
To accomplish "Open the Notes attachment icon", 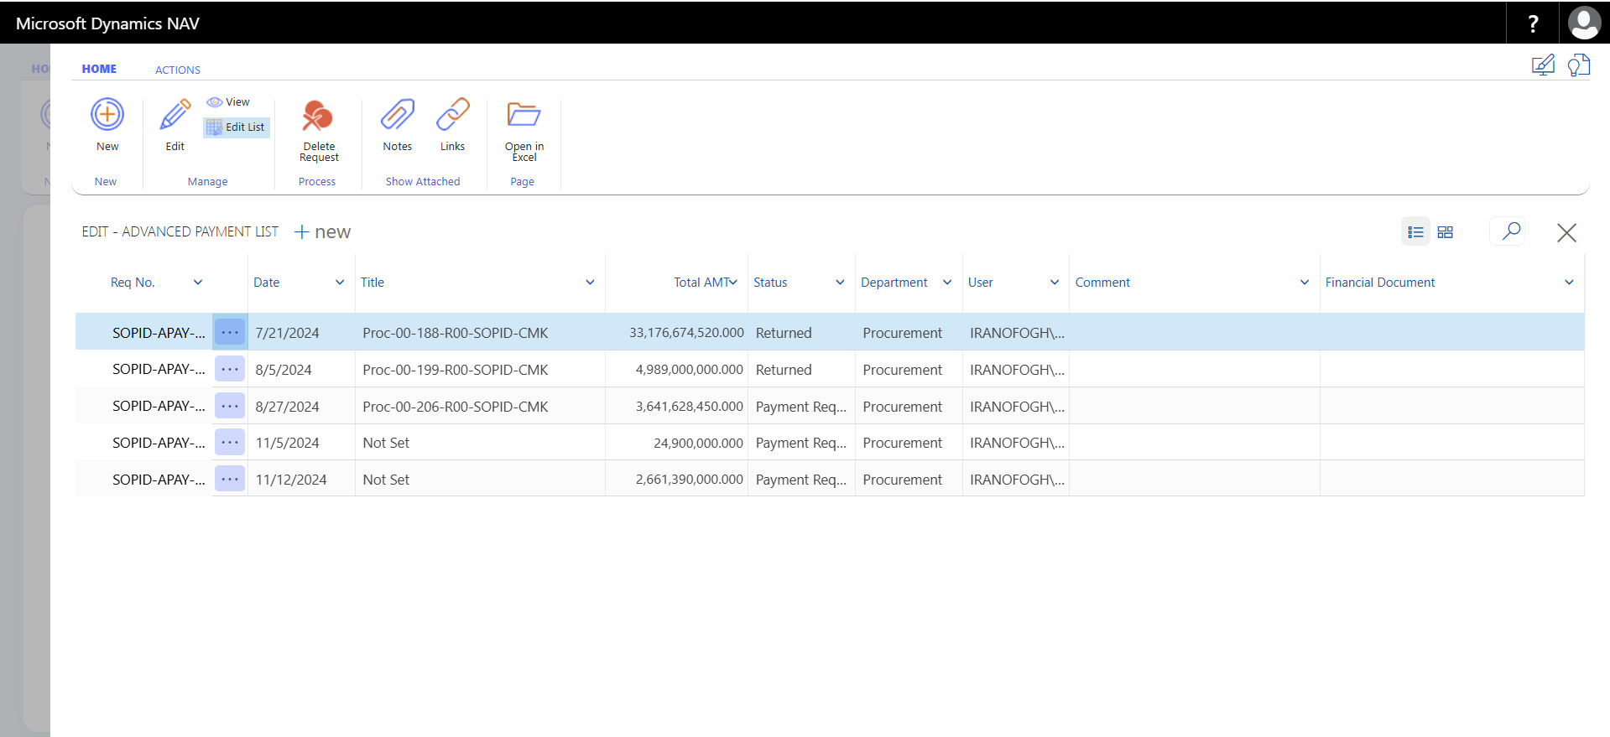I will (x=397, y=114).
